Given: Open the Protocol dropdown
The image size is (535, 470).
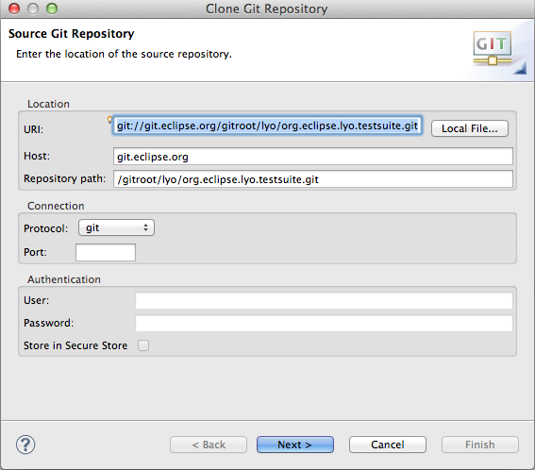Looking at the screenshot, I should pyautogui.click(x=116, y=227).
